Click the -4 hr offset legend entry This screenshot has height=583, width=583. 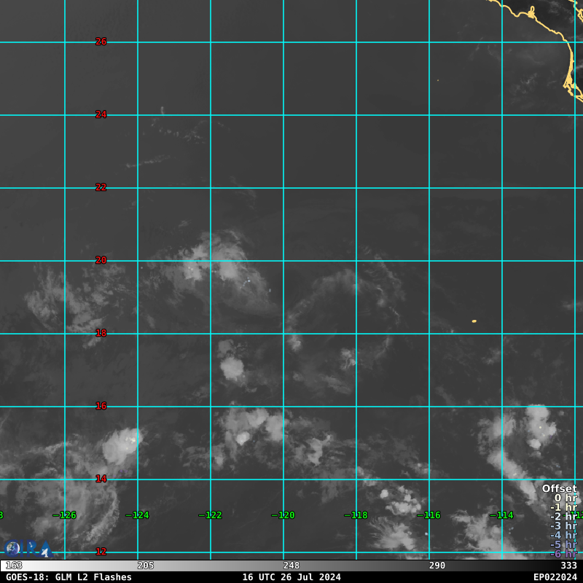[563, 535]
